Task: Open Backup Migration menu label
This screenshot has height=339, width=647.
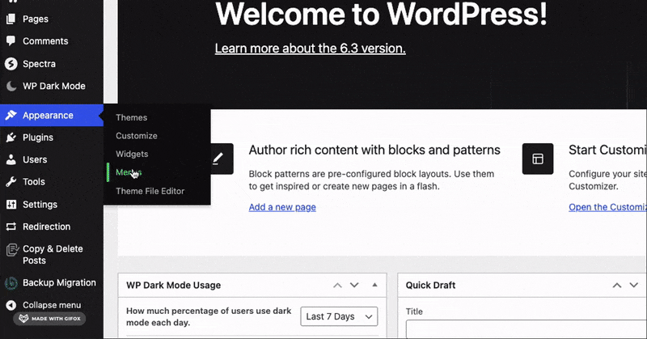Action: 59,282
